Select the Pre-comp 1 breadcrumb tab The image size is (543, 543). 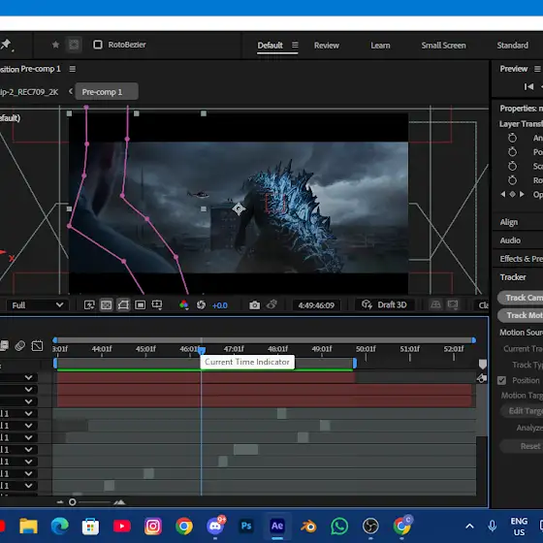[x=107, y=92]
